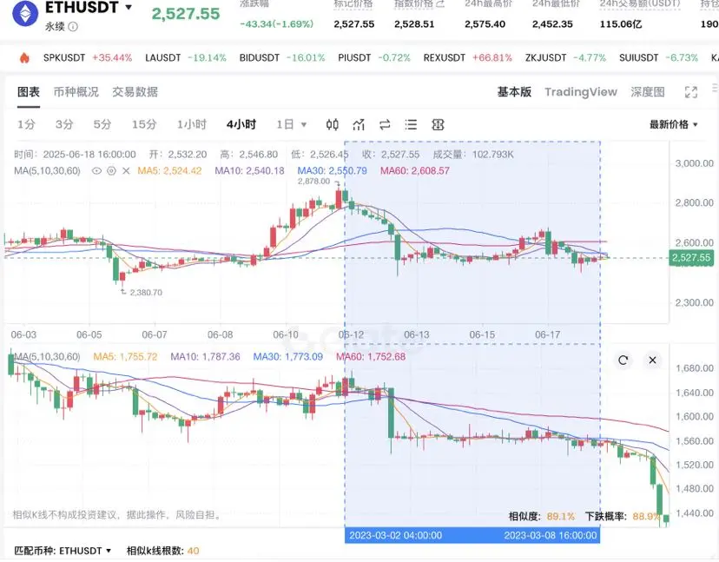
Task: Click the 06-12 date on time axis
Action: [351, 335]
